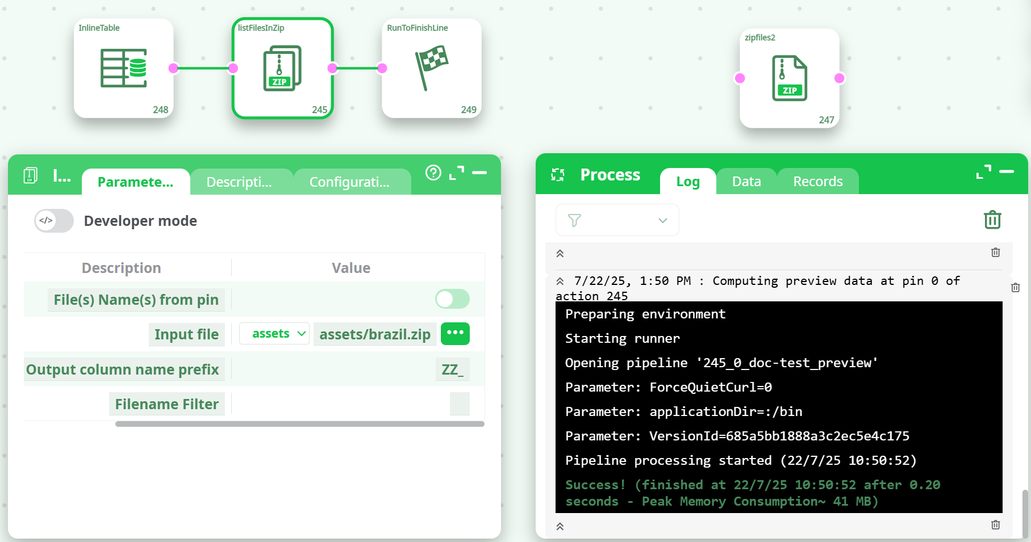Tick the Filename Filter checkbox
Viewport: 1031px width, 542px height.
[460, 404]
